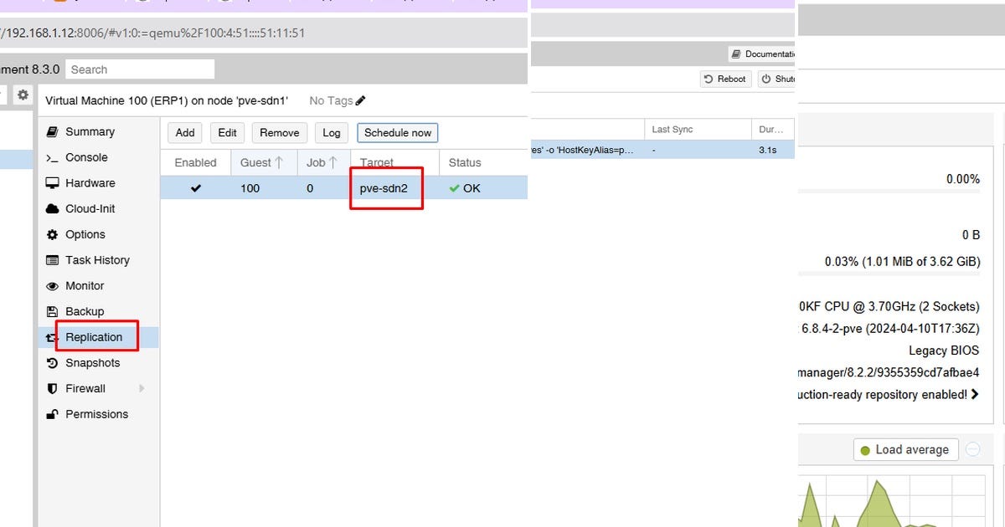Click inside the Search field

click(140, 69)
